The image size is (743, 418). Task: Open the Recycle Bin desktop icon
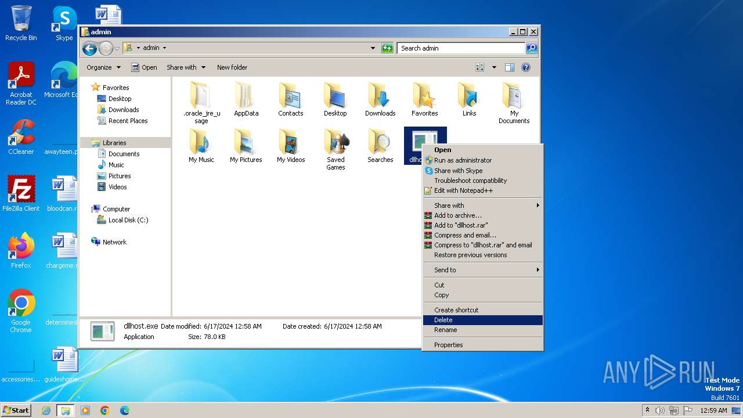click(x=21, y=23)
